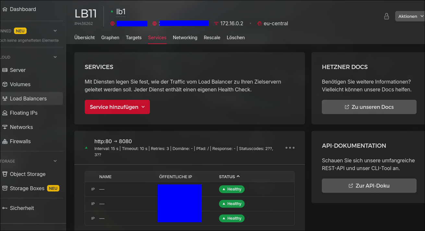
Task: Follow the Zu unseren Docs link
Action: point(369,107)
